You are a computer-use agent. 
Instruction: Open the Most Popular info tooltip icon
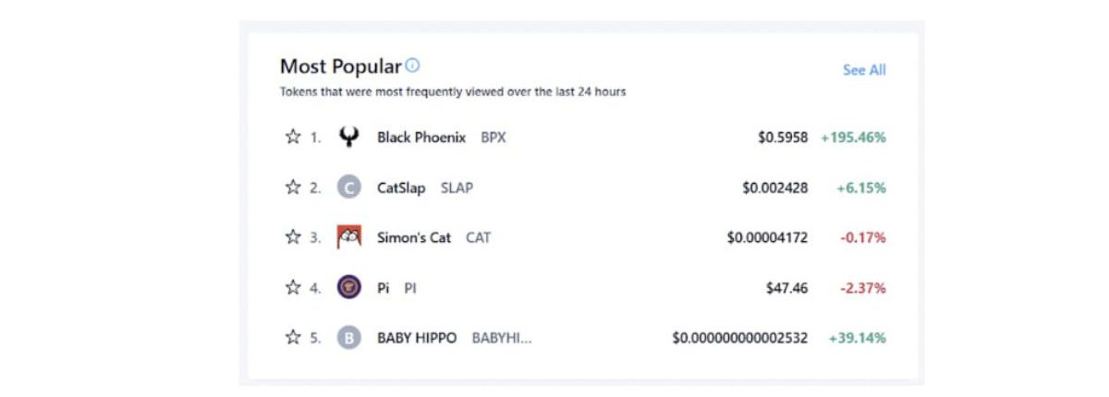(412, 66)
